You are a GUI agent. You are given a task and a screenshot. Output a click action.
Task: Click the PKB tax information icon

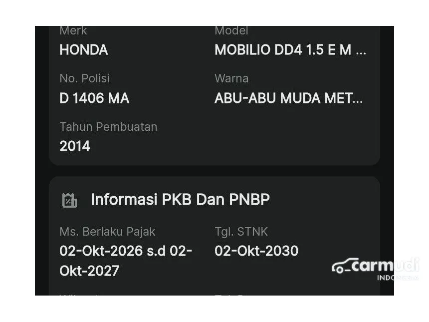click(x=69, y=200)
